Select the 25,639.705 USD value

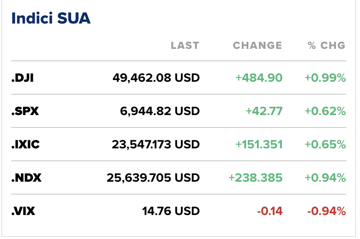[x=153, y=178]
